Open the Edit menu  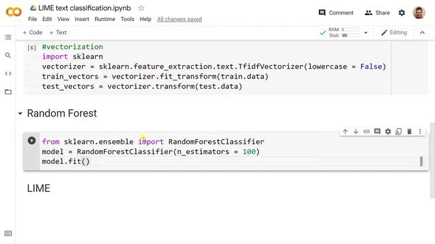coord(47,19)
